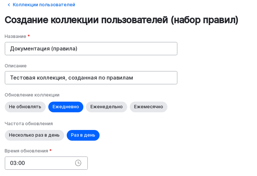Click the Создание коллекции пользователей page heading

121,20
